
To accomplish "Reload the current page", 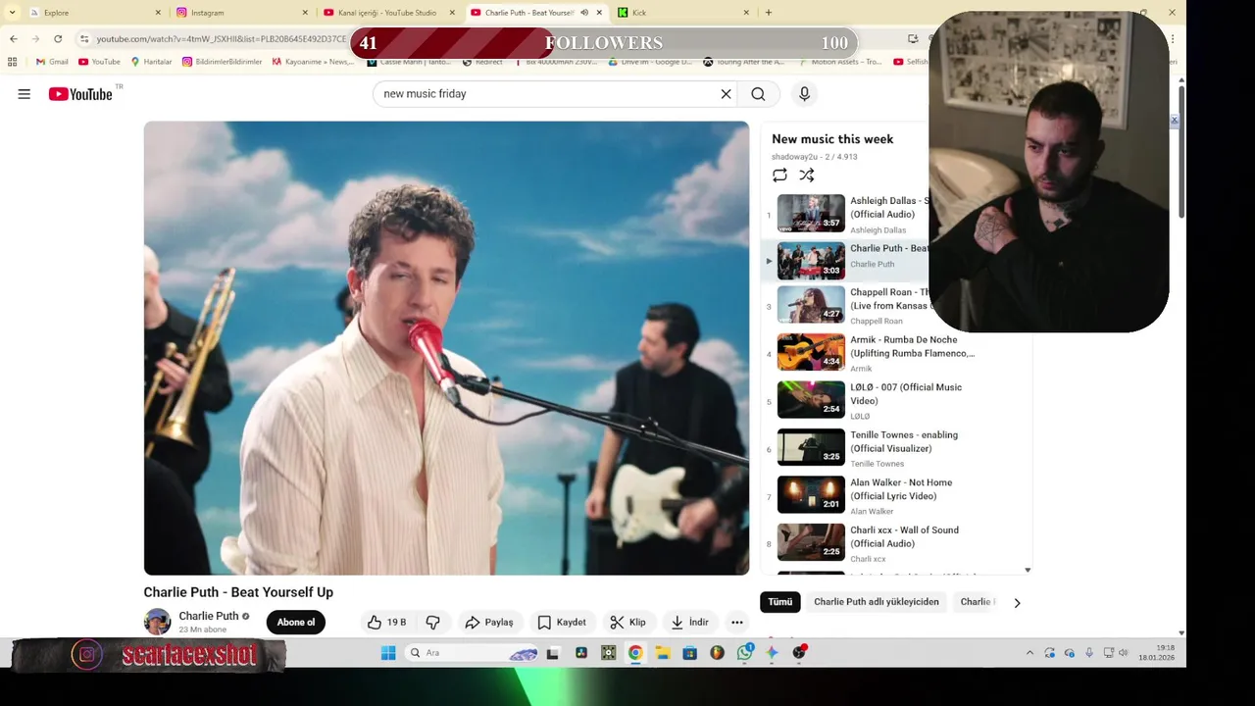I will click(58, 39).
